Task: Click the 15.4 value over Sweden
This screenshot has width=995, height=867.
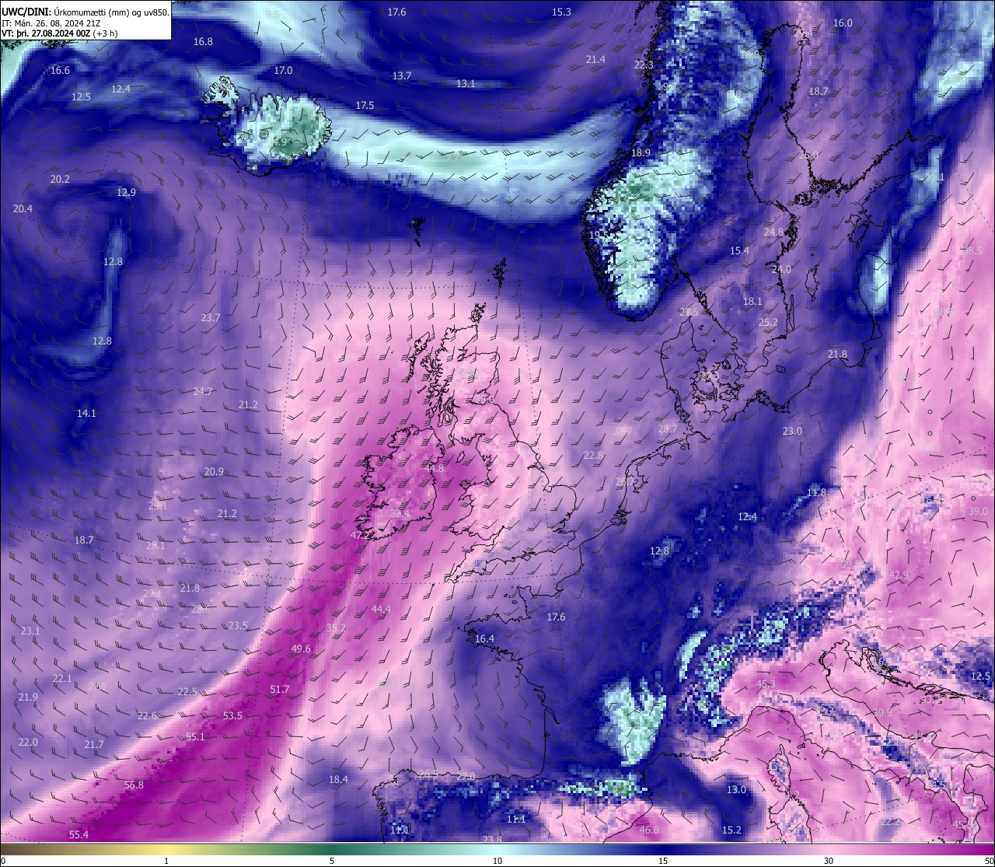Action: pyautogui.click(x=739, y=250)
